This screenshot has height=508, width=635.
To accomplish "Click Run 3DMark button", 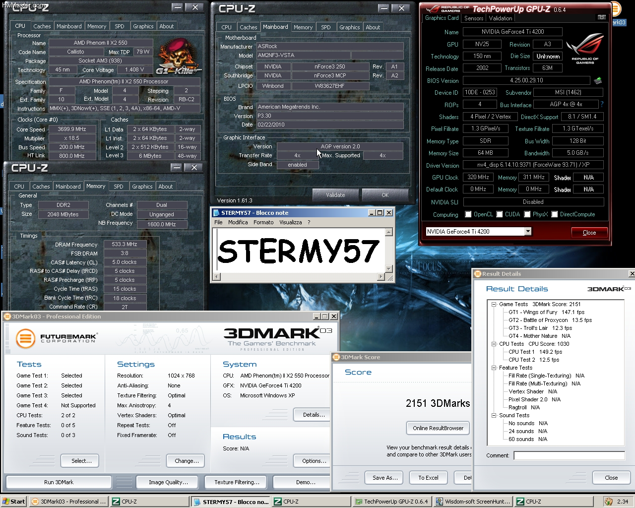I will 59,482.
